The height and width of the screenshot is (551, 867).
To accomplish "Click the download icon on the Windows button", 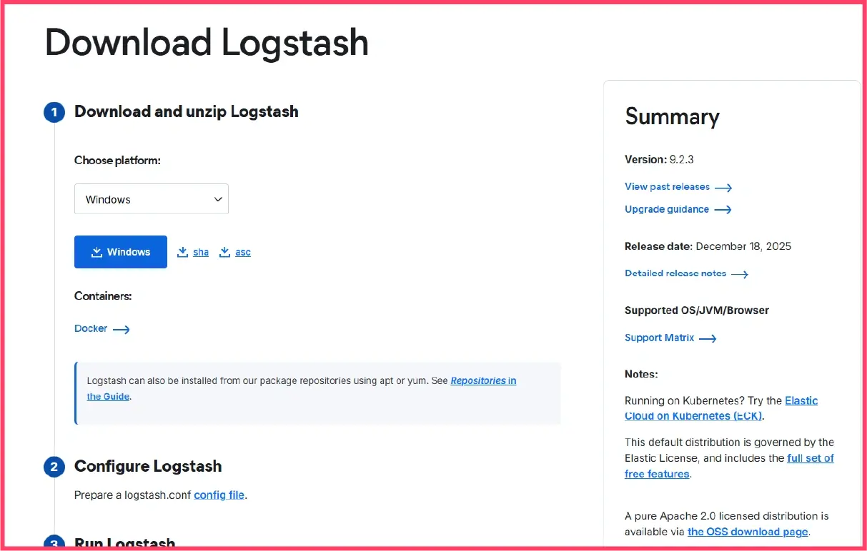I will click(96, 252).
